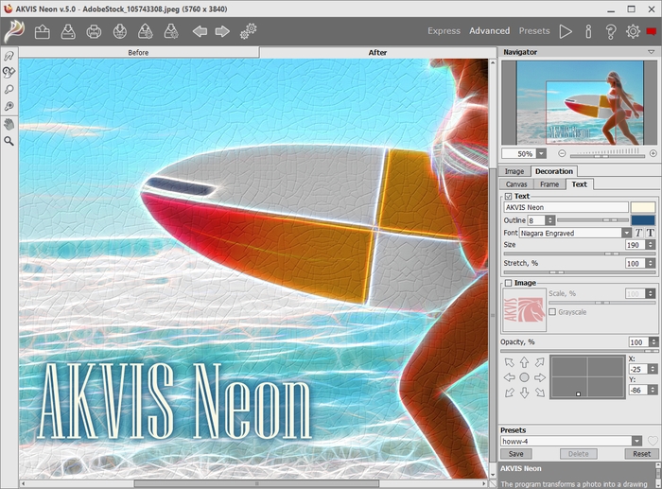Screen dimensions: 662x489
Task: Open help question mark icon
Action: (x=611, y=31)
